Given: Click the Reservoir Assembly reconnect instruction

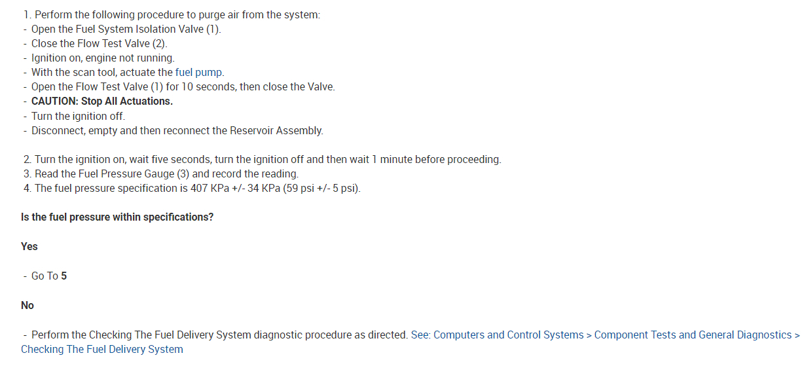Looking at the screenshot, I should (x=177, y=130).
